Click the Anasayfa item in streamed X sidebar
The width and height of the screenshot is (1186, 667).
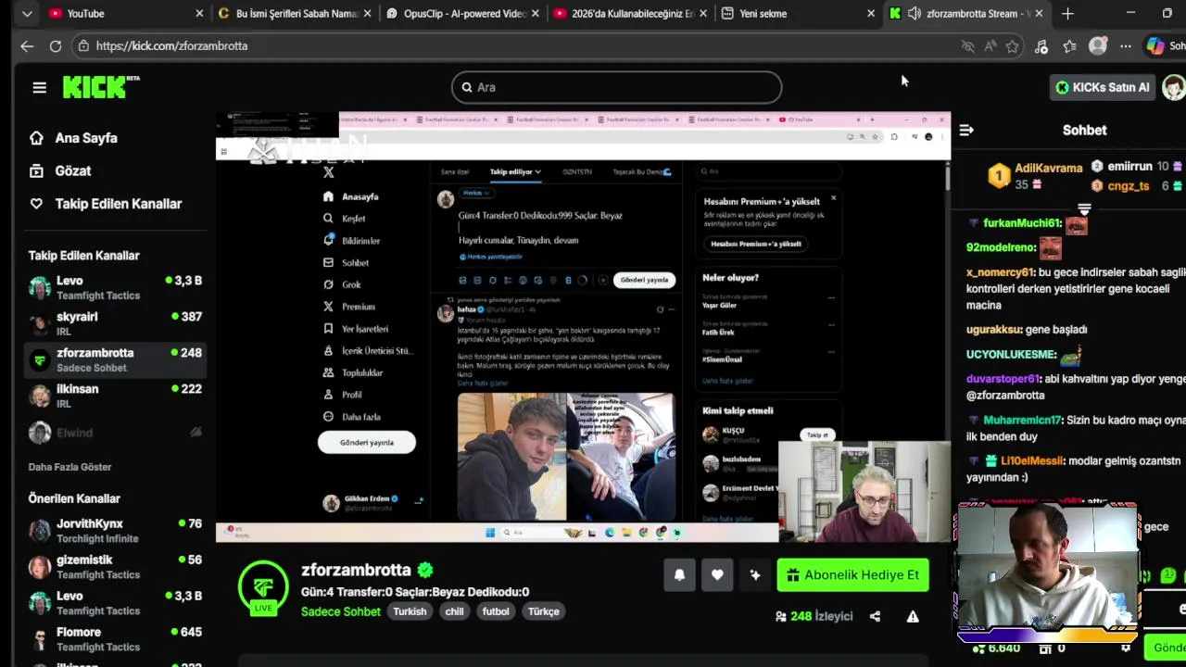coord(351,196)
